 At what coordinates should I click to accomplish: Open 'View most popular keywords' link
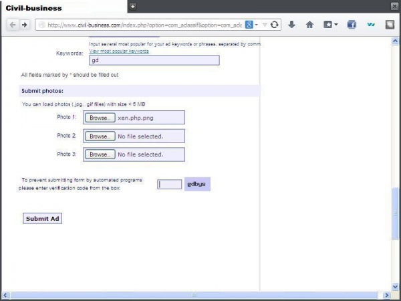tap(119, 52)
